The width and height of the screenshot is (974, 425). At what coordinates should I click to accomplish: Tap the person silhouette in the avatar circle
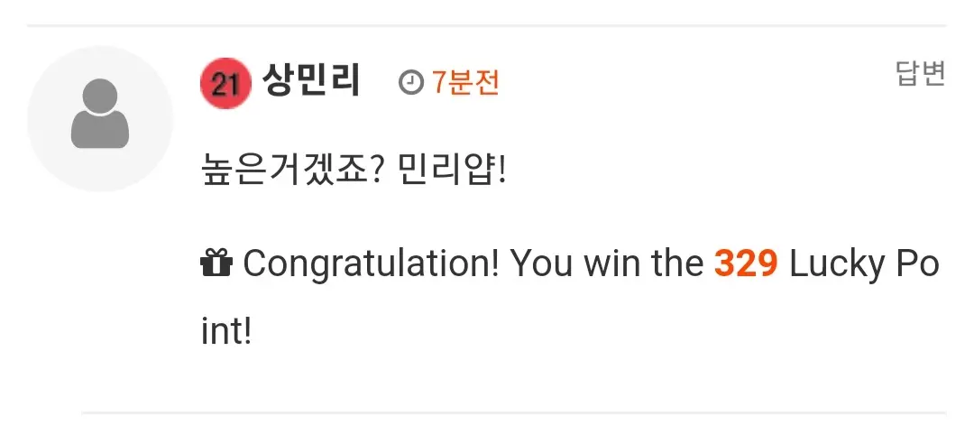[x=100, y=115]
